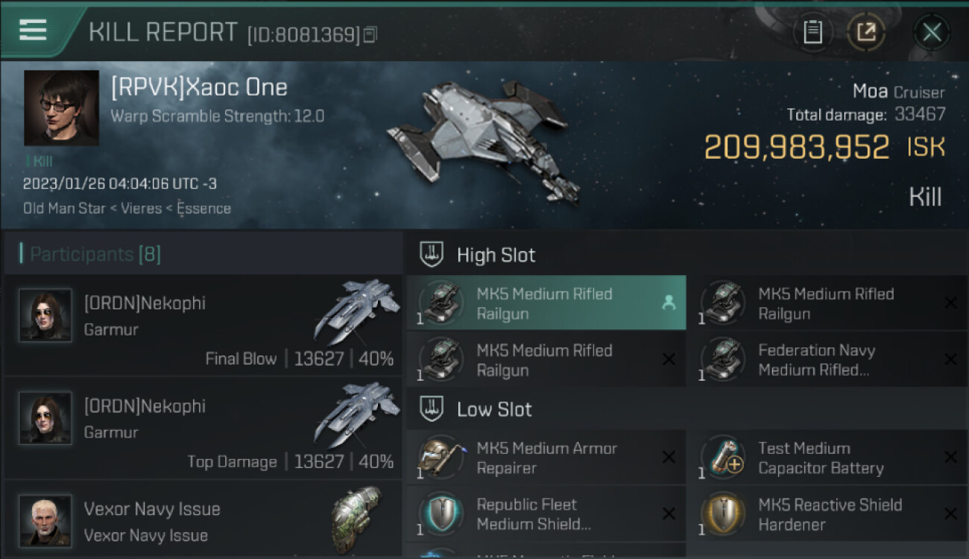Open the clipboard notes icon
969x559 pixels.
pos(812,32)
